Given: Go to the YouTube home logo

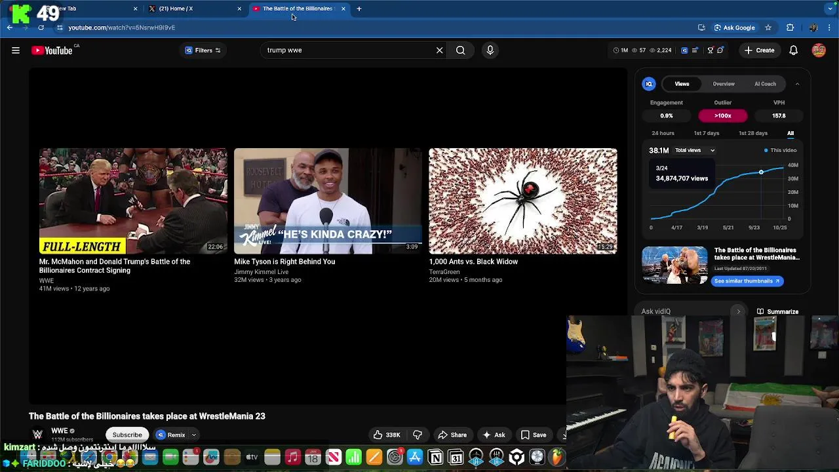Looking at the screenshot, I should point(52,50).
